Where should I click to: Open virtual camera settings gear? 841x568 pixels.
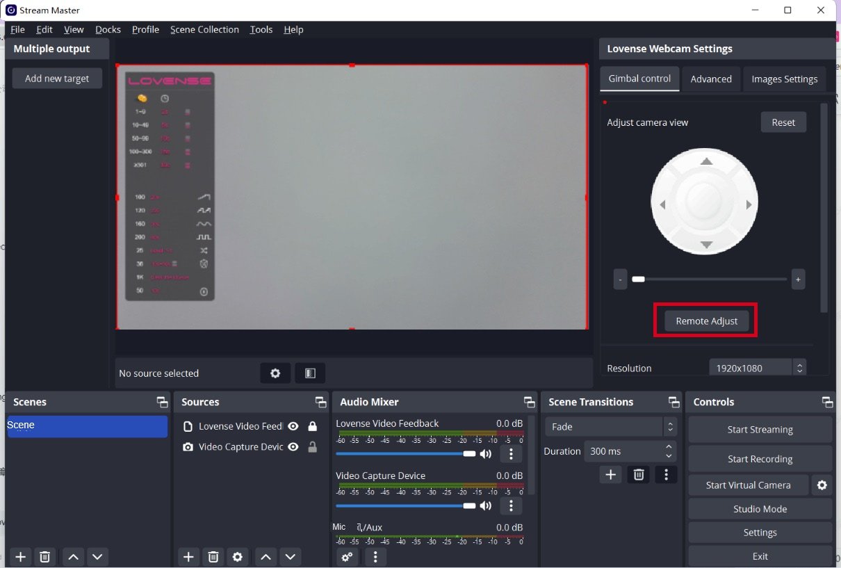822,485
